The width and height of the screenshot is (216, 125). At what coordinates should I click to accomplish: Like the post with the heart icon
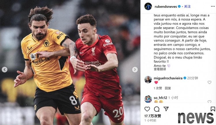(x=147, y=109)
